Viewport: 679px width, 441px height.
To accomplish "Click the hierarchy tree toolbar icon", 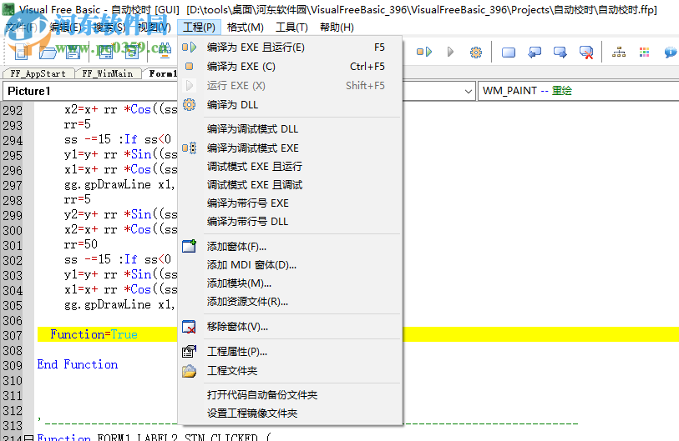I will (x=619, y=53).
